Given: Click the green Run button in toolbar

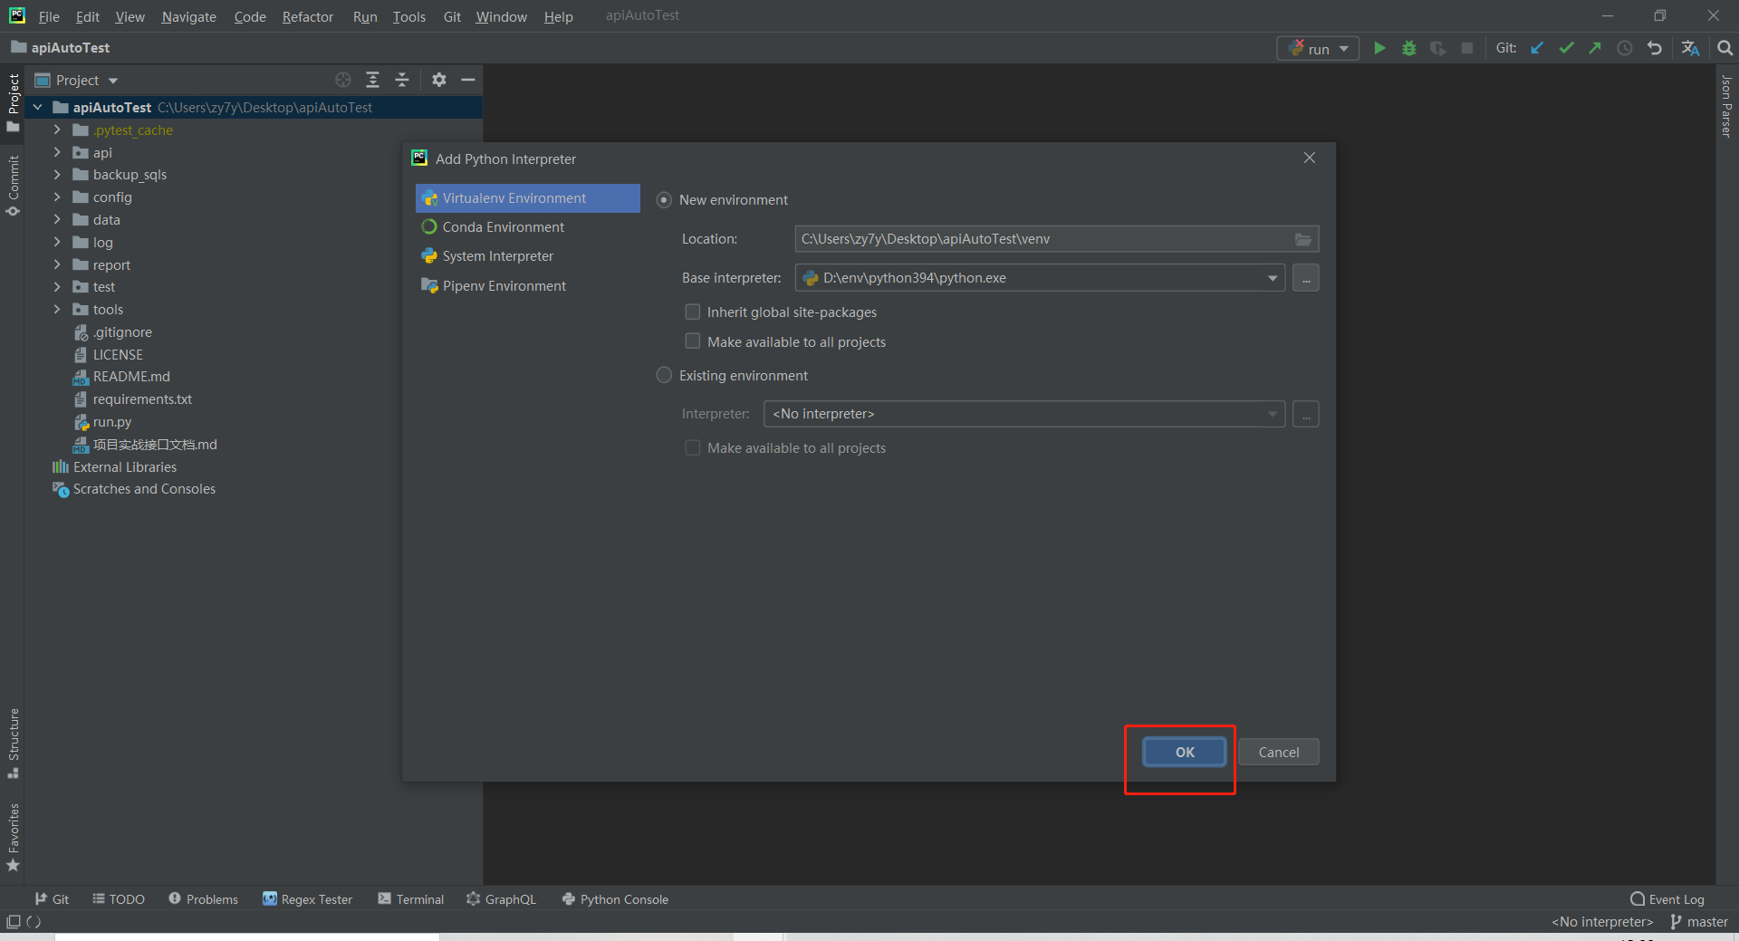Looking at the screenshot, I should [x=1379, y=48].
